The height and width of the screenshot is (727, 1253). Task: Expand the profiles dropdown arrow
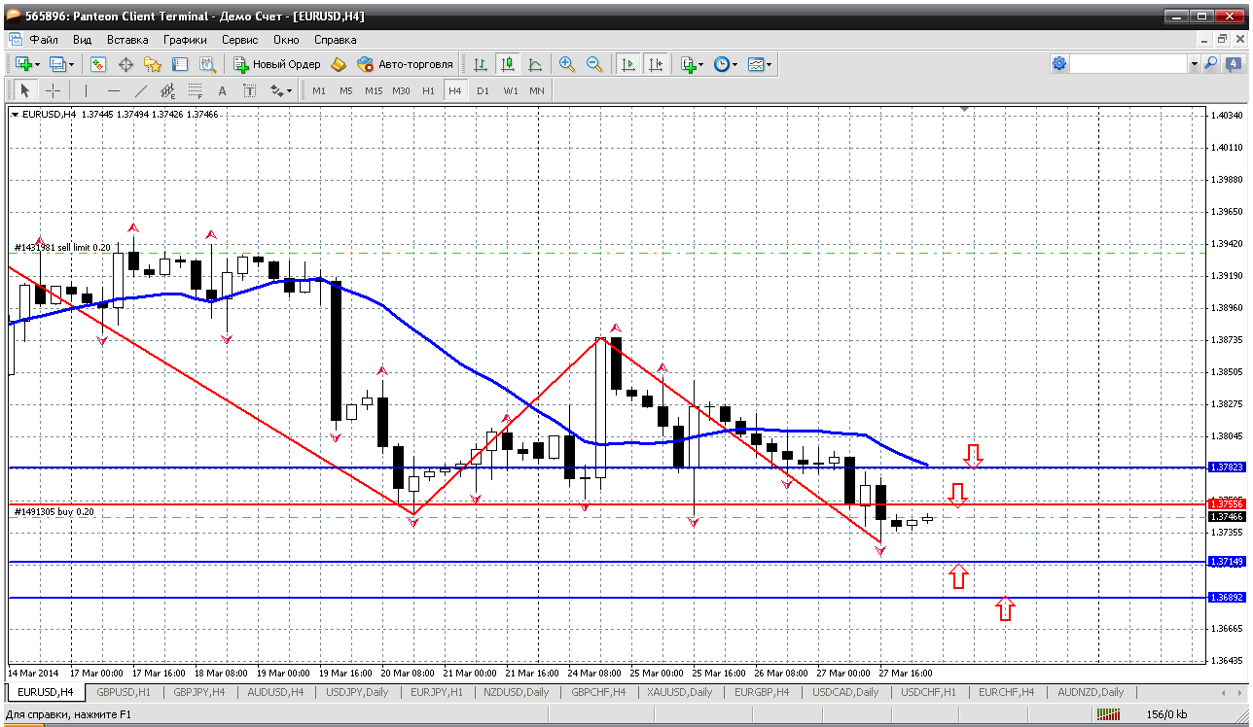(x=71, y=64)
